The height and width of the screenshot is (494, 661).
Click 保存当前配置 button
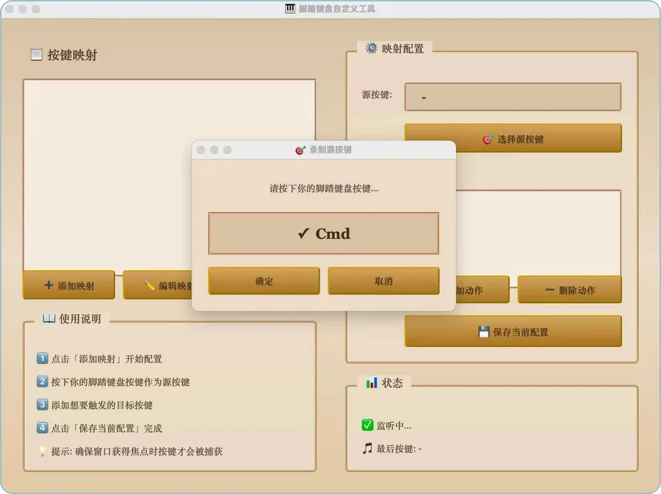[513, 332]
